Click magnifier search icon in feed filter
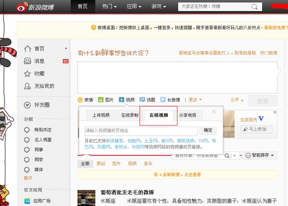 [227, 156]
